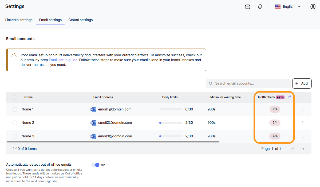Open the user profile avatar icon

click(313, 7)
